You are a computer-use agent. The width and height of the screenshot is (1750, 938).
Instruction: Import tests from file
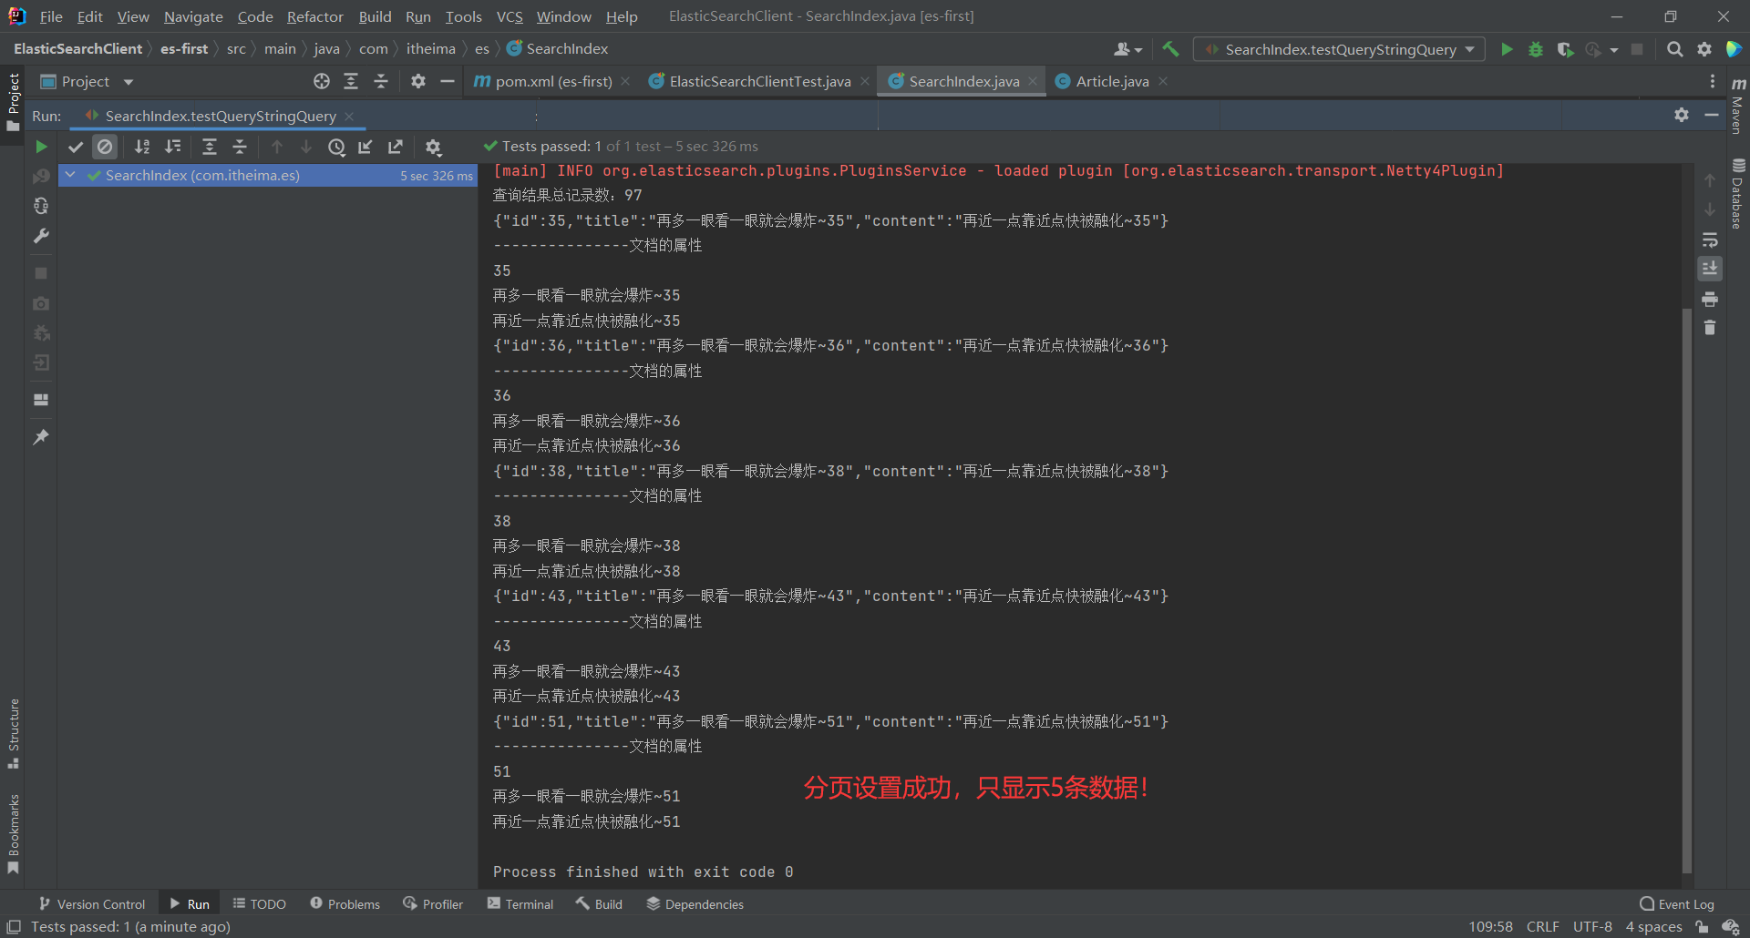point(365,147)
